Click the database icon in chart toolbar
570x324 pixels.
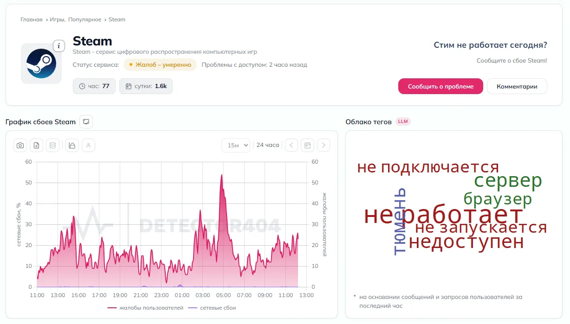52,145
